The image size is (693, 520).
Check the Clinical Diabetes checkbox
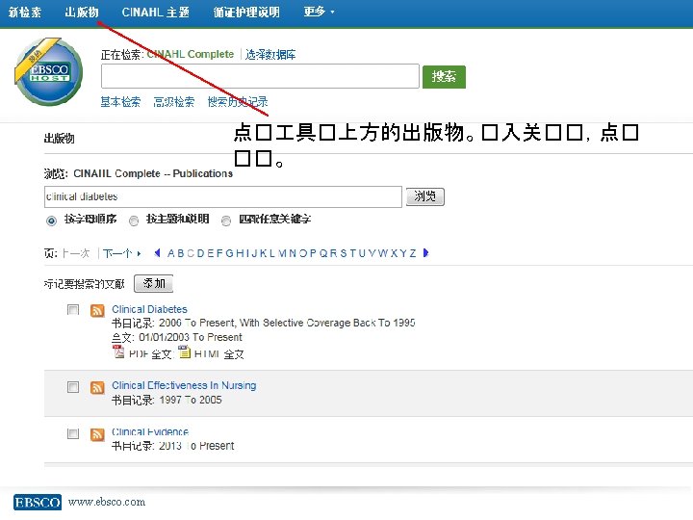(73, 309)
